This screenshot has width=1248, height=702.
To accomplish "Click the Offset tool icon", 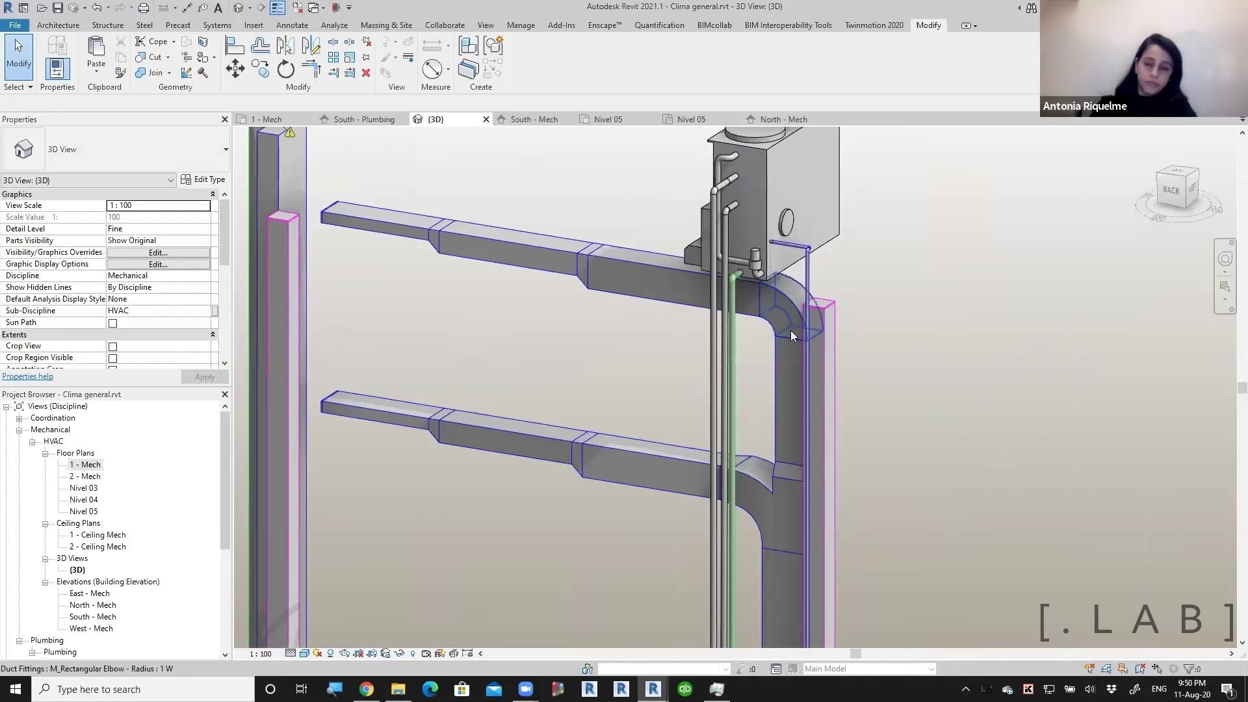I will click(x=260, y=45).
